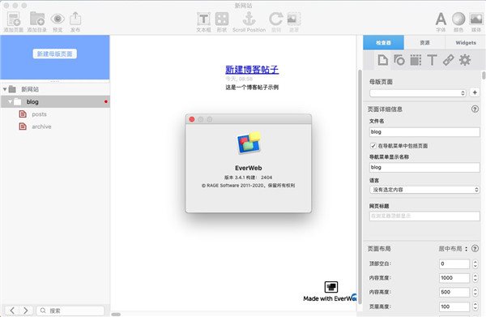Go forward with the right arrow button
The width and height of the screenshot is (486, 317).
click(26, 311)
